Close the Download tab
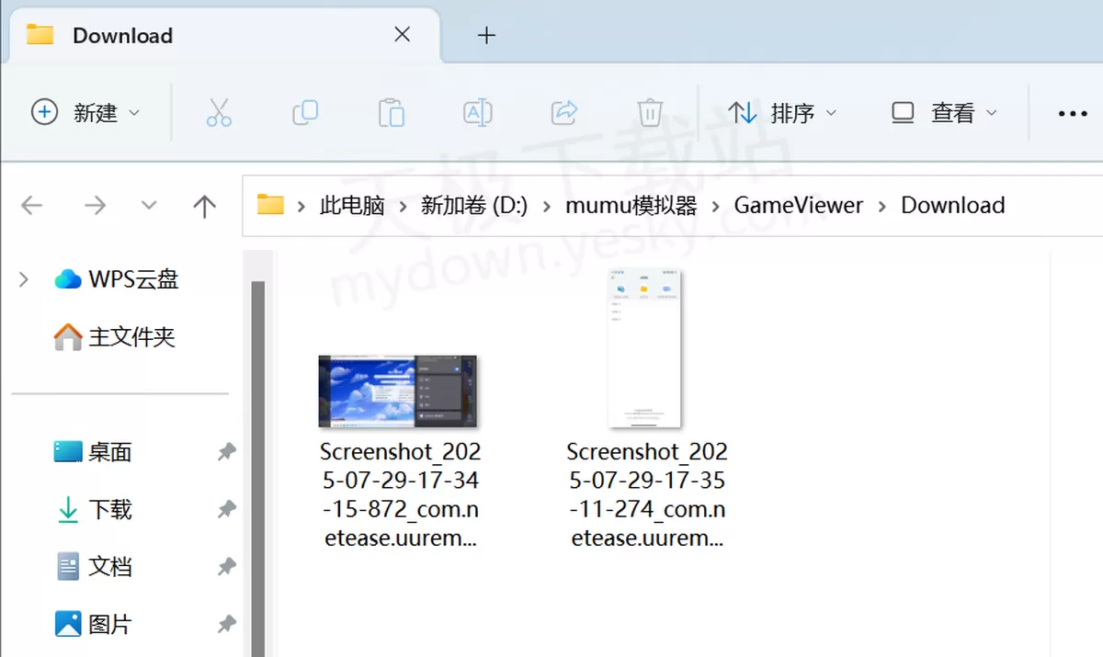The image size is (1103, 657). (x=402, y=35)
